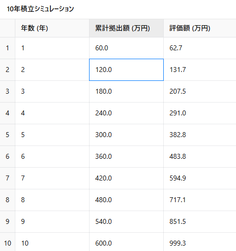Select the 評価額 (万円) column header

[200, 28]
